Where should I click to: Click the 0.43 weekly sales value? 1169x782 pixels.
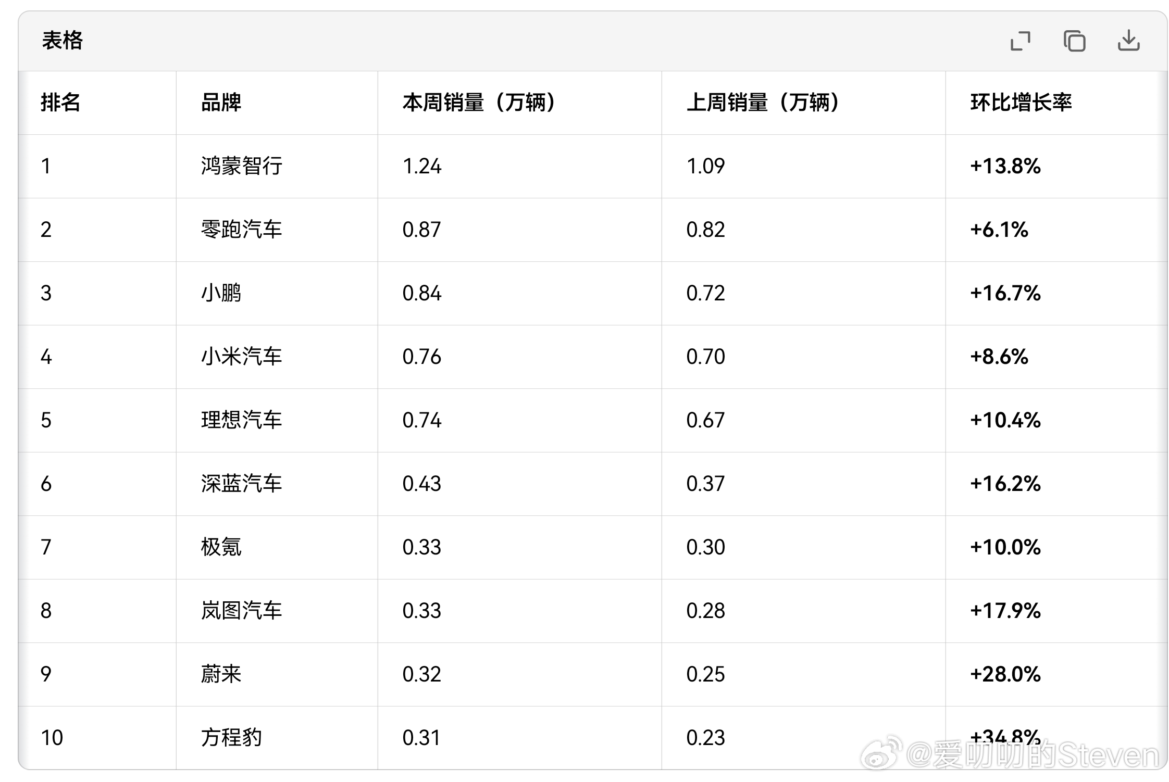422,484
